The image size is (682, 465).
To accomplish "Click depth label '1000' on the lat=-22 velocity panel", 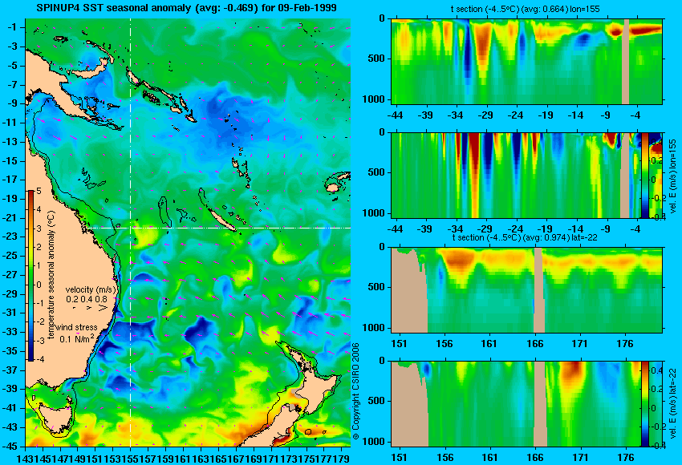I will (374, 442).
